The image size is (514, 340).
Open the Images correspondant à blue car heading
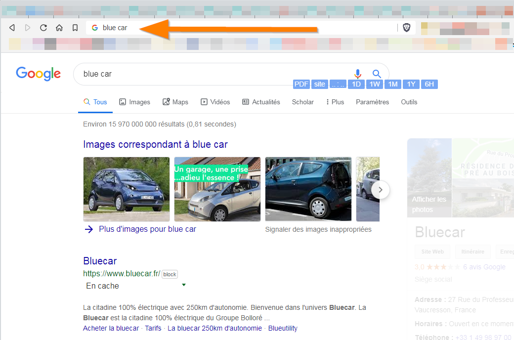click(x=155, y=144)
